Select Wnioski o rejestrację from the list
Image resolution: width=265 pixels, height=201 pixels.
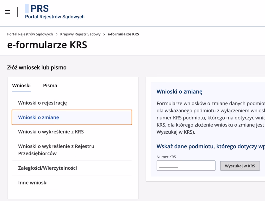[42, 103]
